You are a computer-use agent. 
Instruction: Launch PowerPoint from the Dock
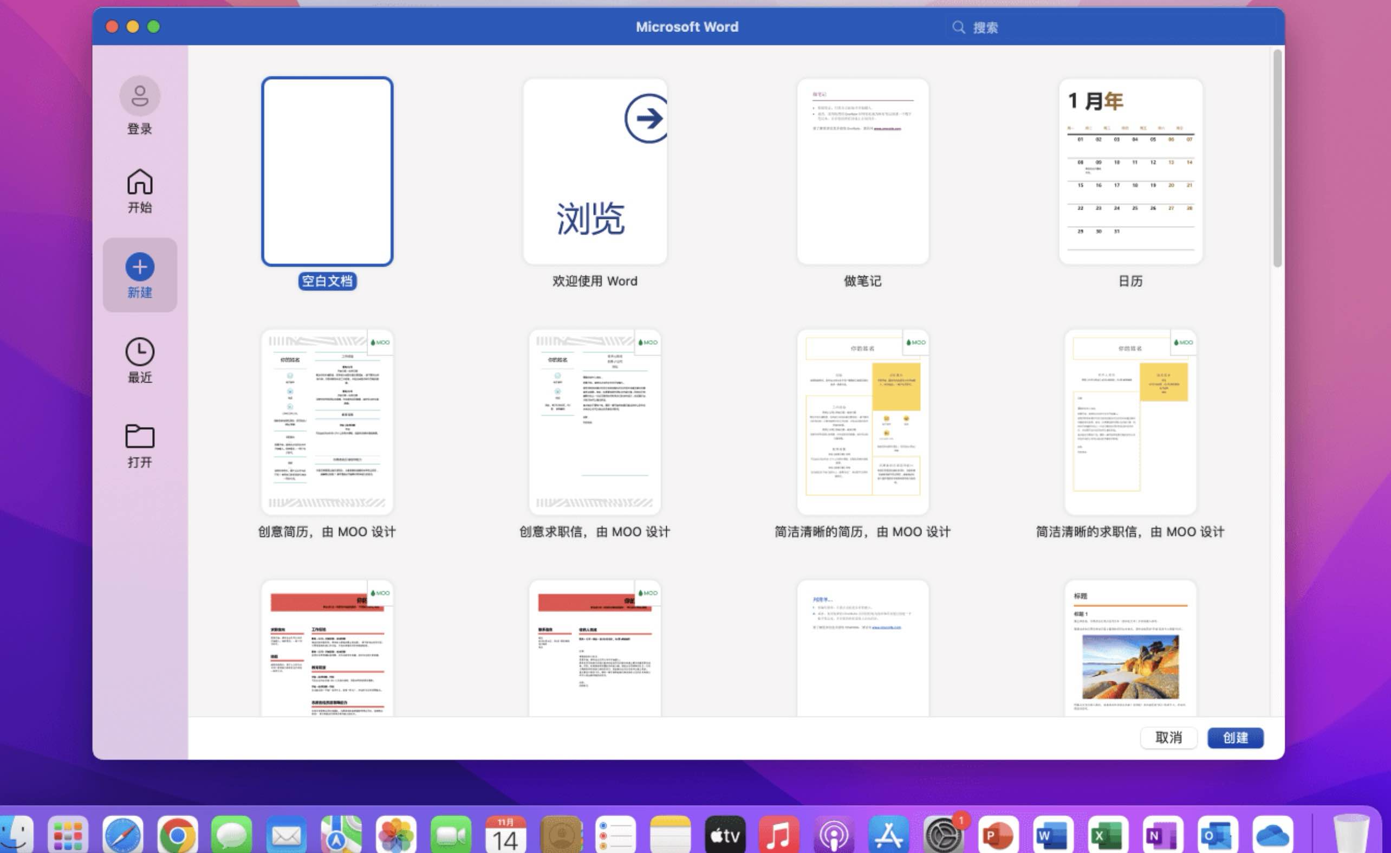point(998,835)
